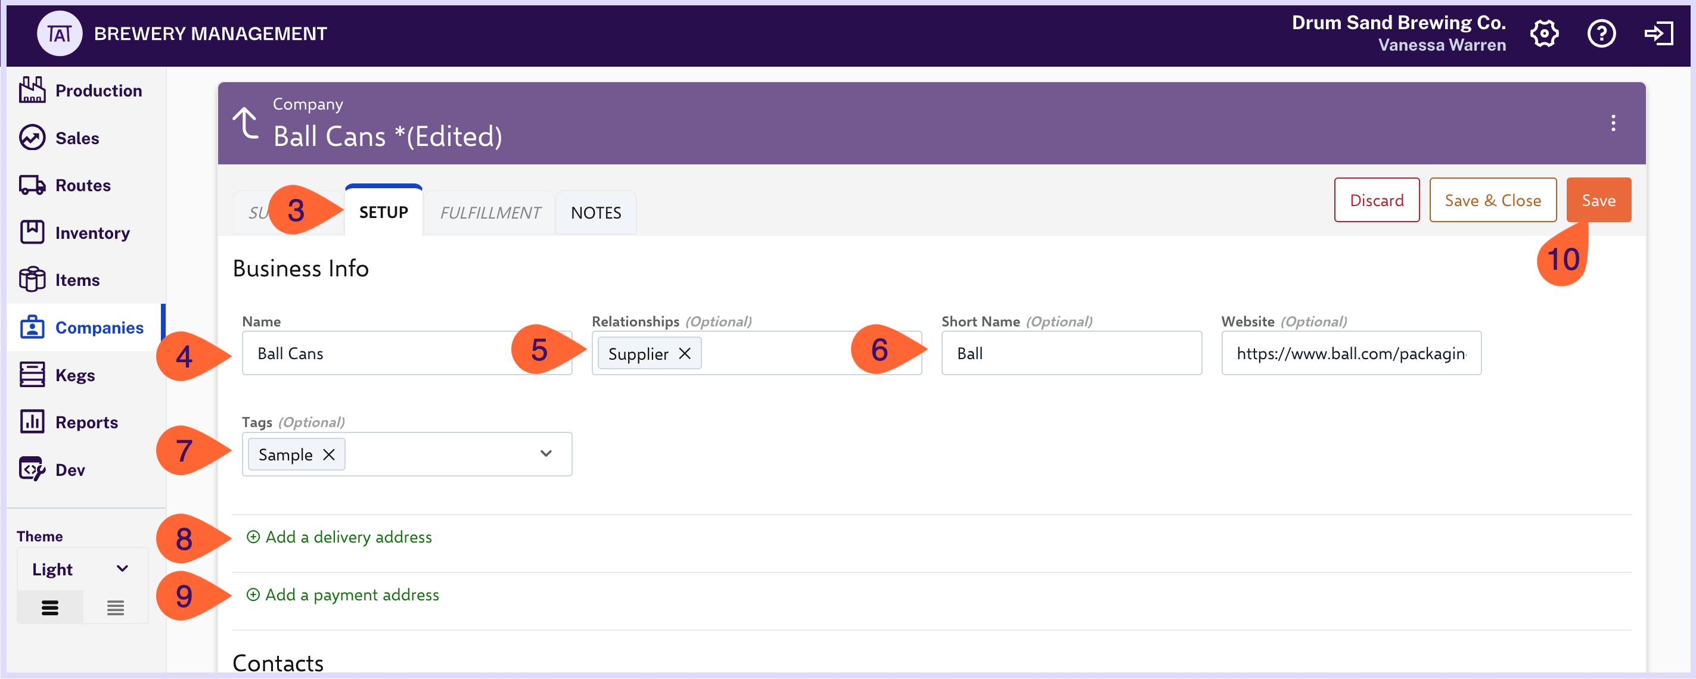Open the Dev tools icon
The image size is (1696, 679).
pos(32,469)
